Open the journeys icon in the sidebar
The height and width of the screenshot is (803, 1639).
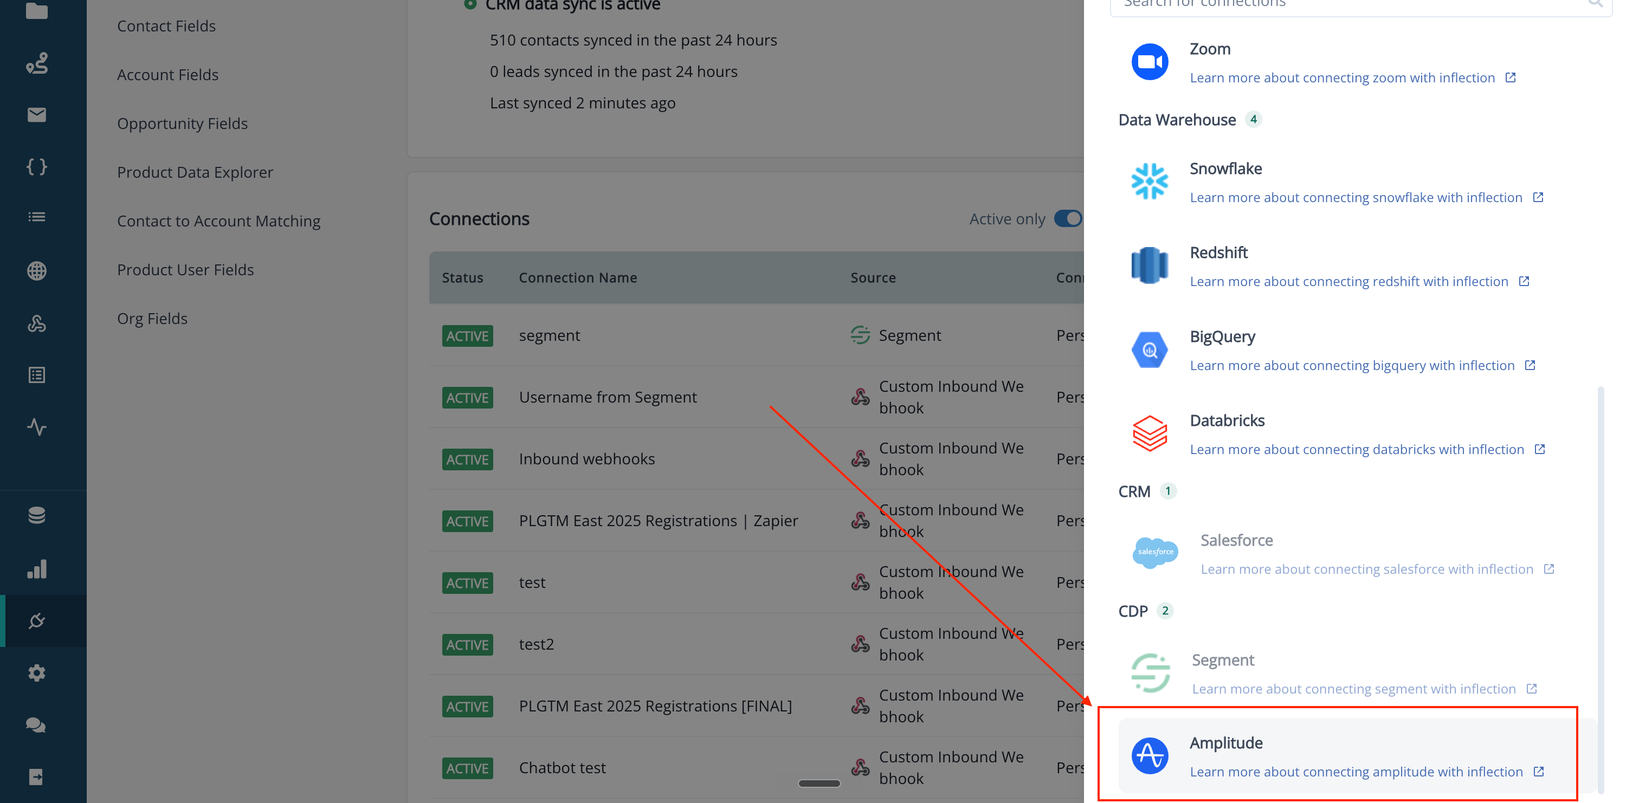(x=37, y=63)
